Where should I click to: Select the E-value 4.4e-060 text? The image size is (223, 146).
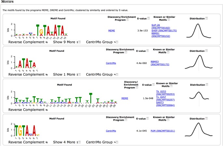tap(142, 63)
